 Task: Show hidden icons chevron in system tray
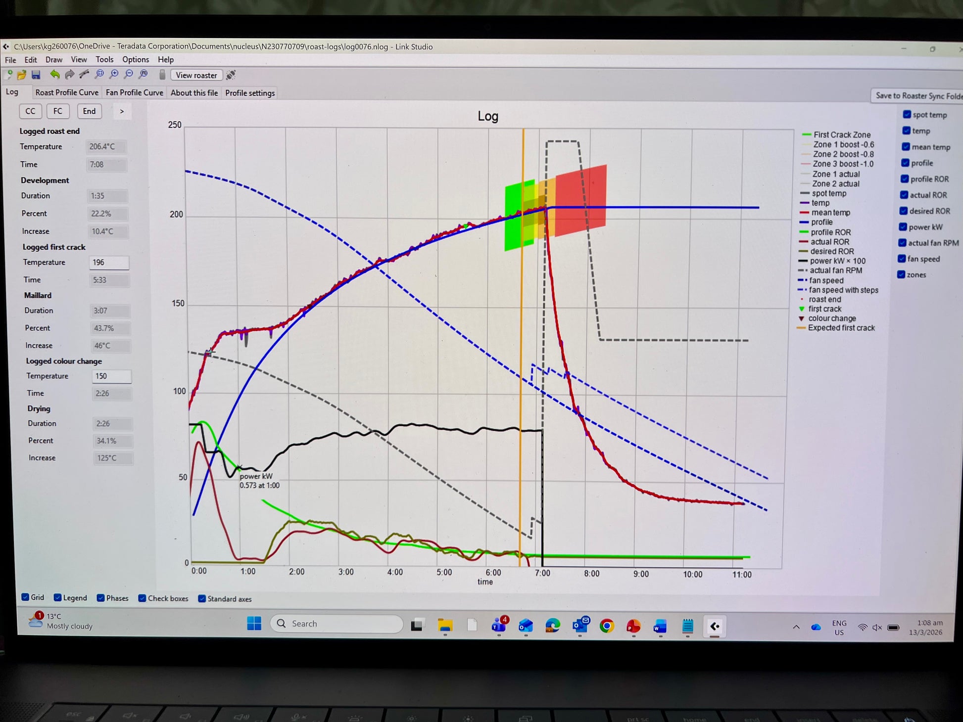click(x=796, y=627)
